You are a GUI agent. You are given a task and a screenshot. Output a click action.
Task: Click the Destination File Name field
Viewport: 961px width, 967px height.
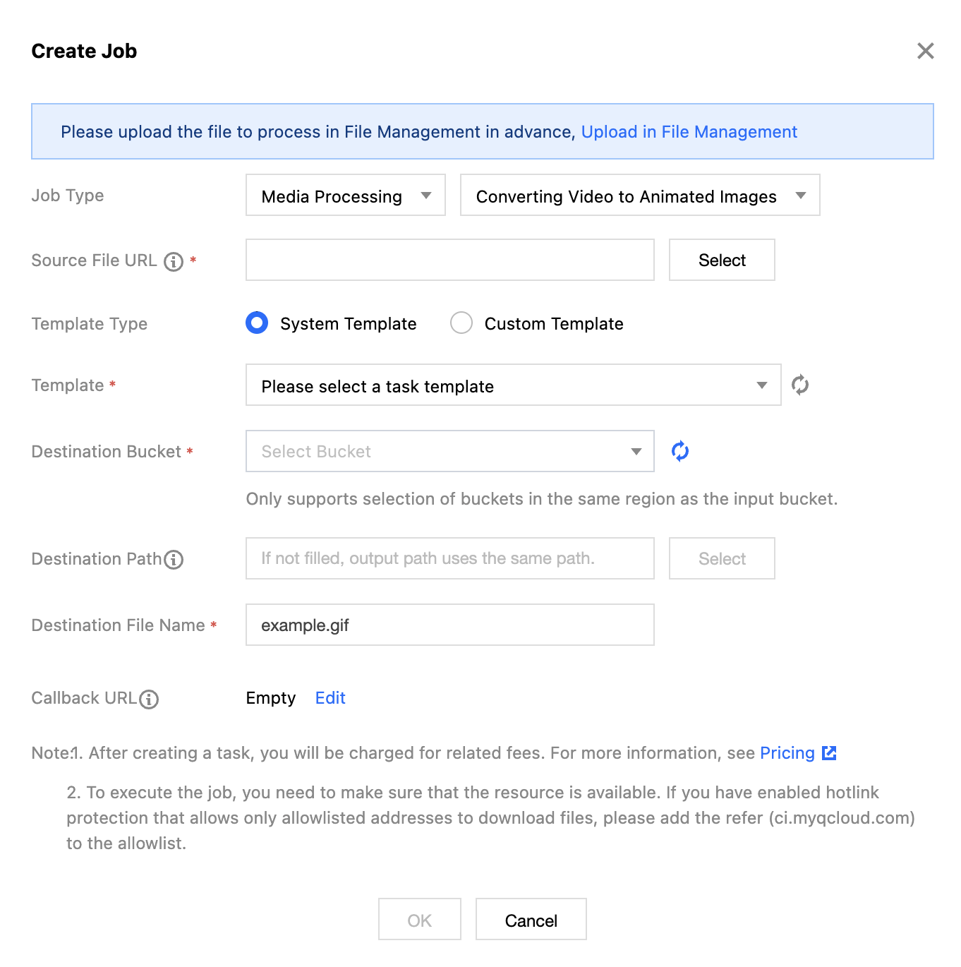(449, 625)
